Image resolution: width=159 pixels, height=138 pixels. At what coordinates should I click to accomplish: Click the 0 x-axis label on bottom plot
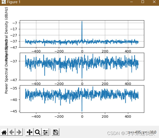[82, 116]
